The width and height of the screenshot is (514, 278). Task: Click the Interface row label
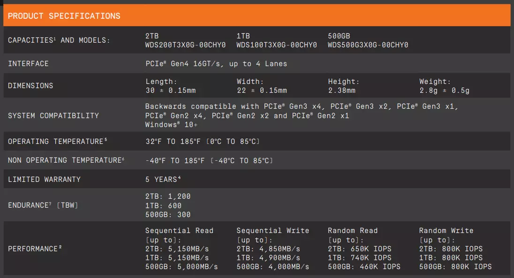click(x=28, y=64)
